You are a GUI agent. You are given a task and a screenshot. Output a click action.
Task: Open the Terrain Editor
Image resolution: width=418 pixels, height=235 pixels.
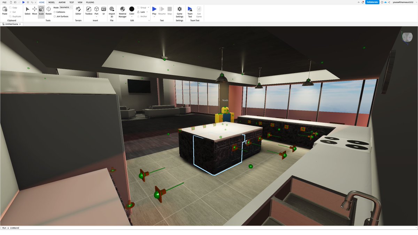coord(78,11)
